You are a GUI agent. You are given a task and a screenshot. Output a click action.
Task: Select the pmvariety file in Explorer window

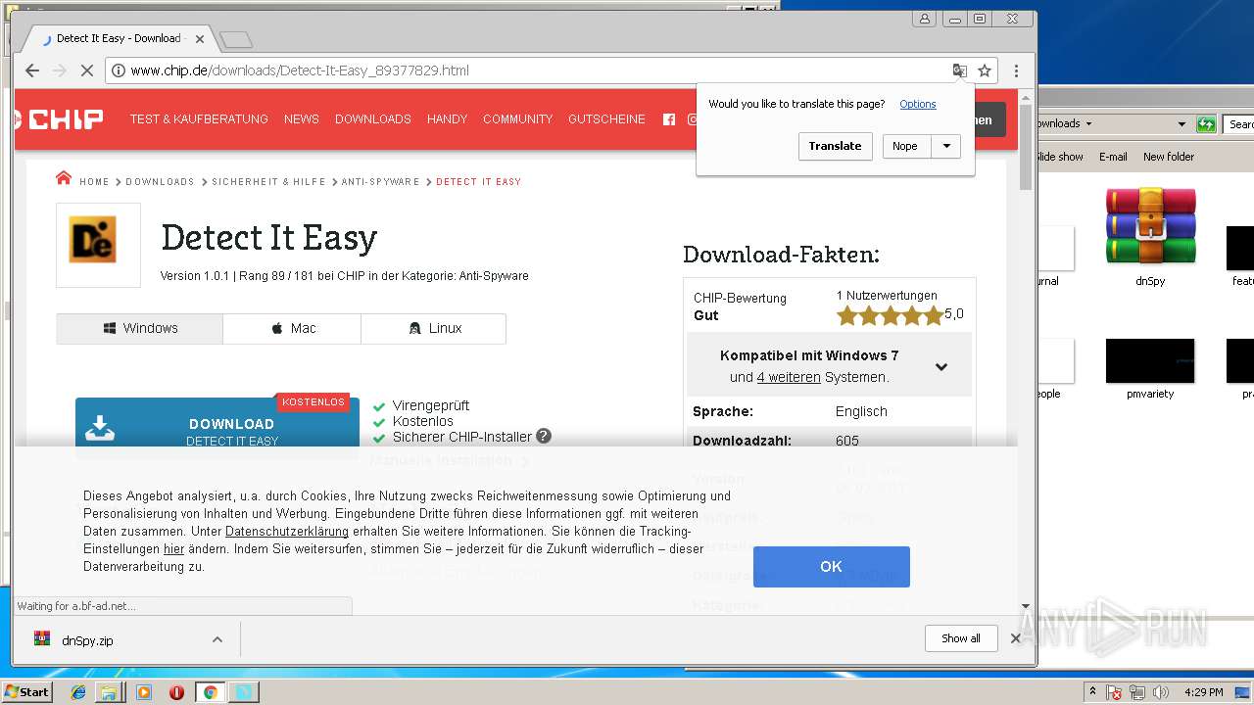pyautogui.click(x=1150, y=369)
